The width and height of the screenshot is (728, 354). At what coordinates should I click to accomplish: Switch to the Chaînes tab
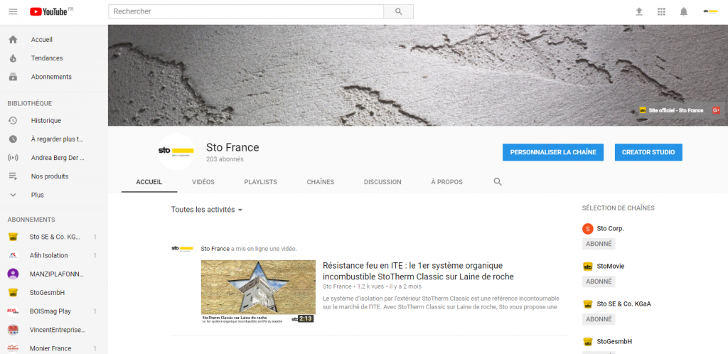point(321,182)
